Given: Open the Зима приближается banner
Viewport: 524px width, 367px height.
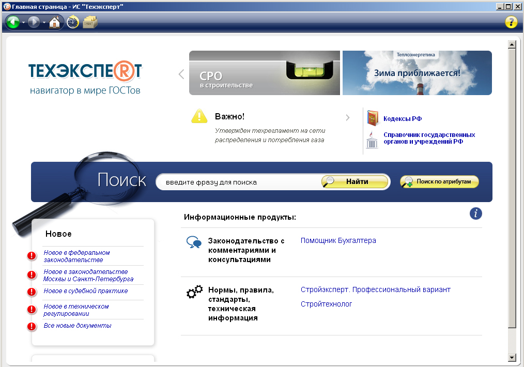Looking at the screenshot, I should pyautogui.click(x=417, y=73).
